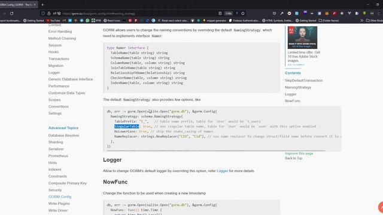Click the Logger section heading
Image resolution: width=383 pixels, height=215 pixels.
pyautogui.click(x=113, y=160)
